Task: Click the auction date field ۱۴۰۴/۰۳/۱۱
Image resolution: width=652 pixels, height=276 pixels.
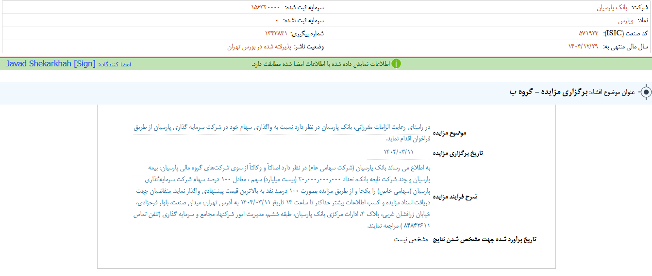Action: pos(399,152)
